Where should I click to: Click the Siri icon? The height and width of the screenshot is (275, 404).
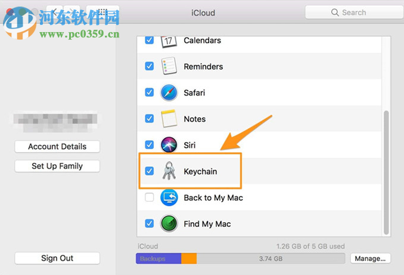(x=169, y=145)
